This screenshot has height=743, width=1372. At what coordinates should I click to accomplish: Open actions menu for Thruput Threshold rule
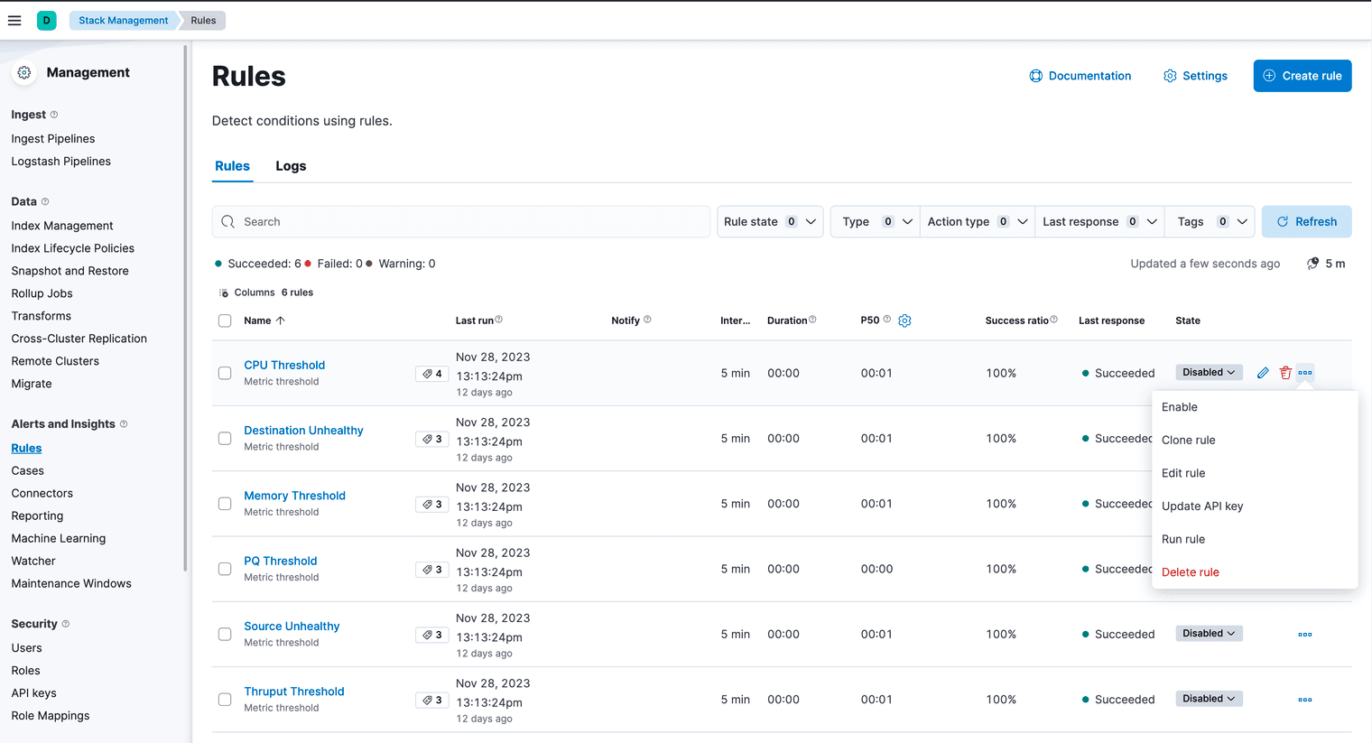pos(1304,700)
